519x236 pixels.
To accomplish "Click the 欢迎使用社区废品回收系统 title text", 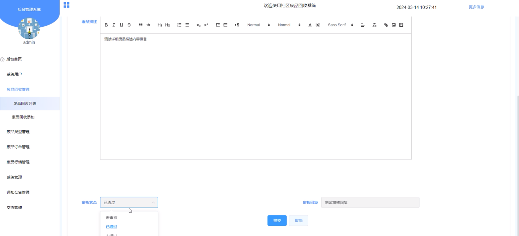I will click(x=290, y=5).
